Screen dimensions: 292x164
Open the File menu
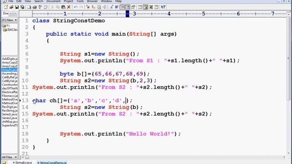pos(10,1)
